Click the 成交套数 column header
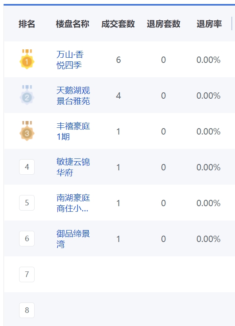 [x=118, y=24]
